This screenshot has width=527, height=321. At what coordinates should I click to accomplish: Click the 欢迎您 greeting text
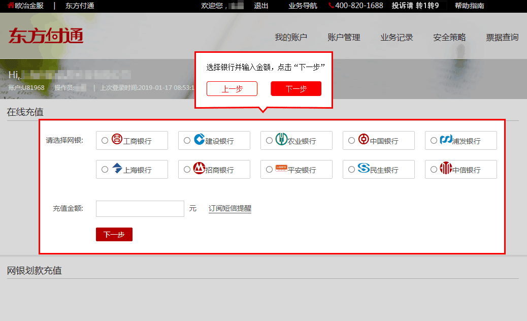click(x=212, y=6)
